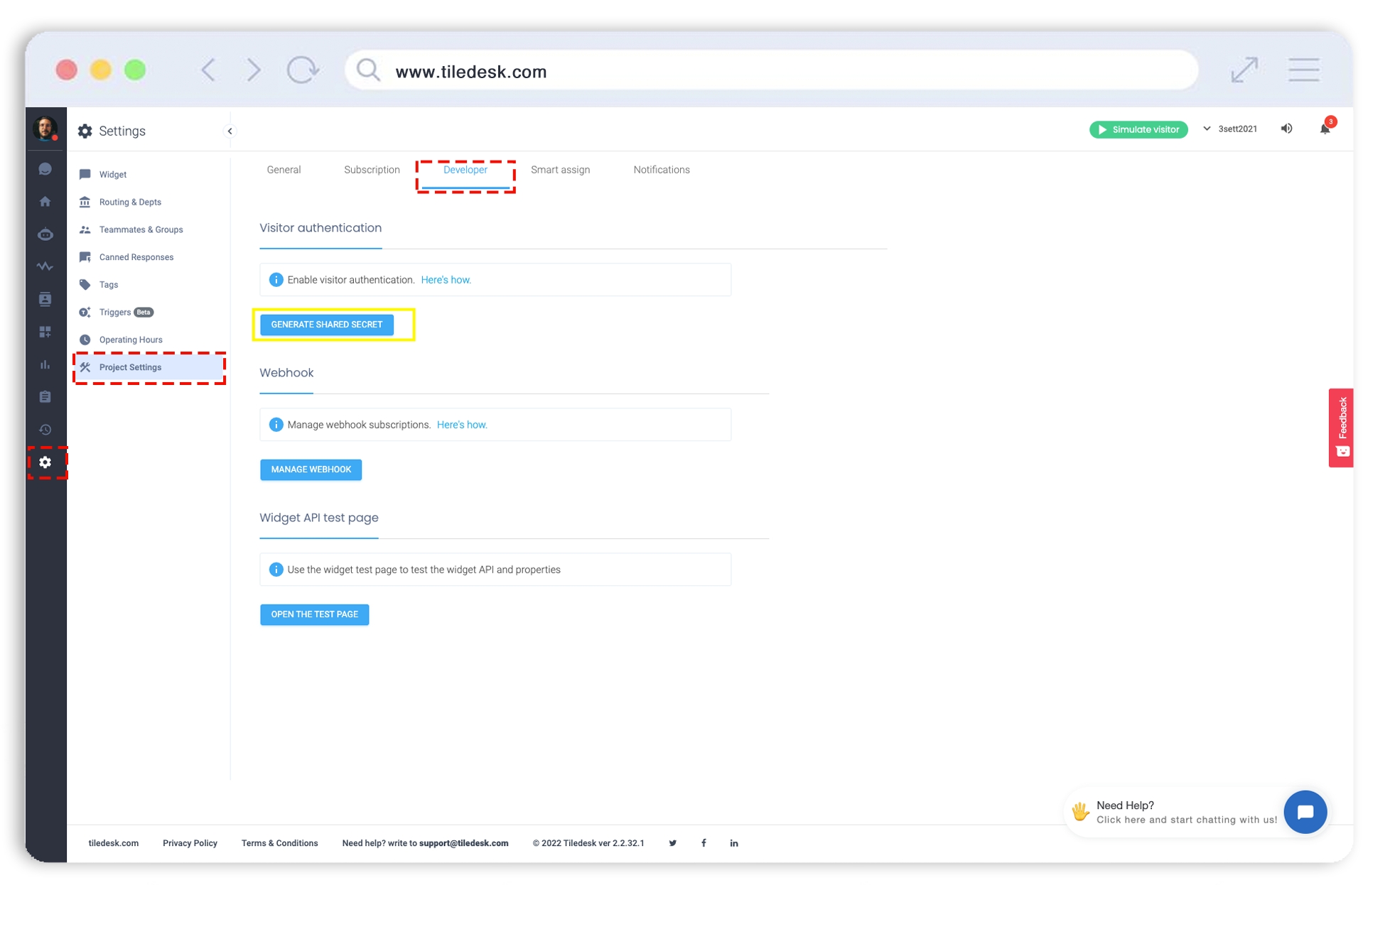Open the chat widget launcher bubble
The height and width of the screenshot is (944, 1395).
[x=1305, y=812]
